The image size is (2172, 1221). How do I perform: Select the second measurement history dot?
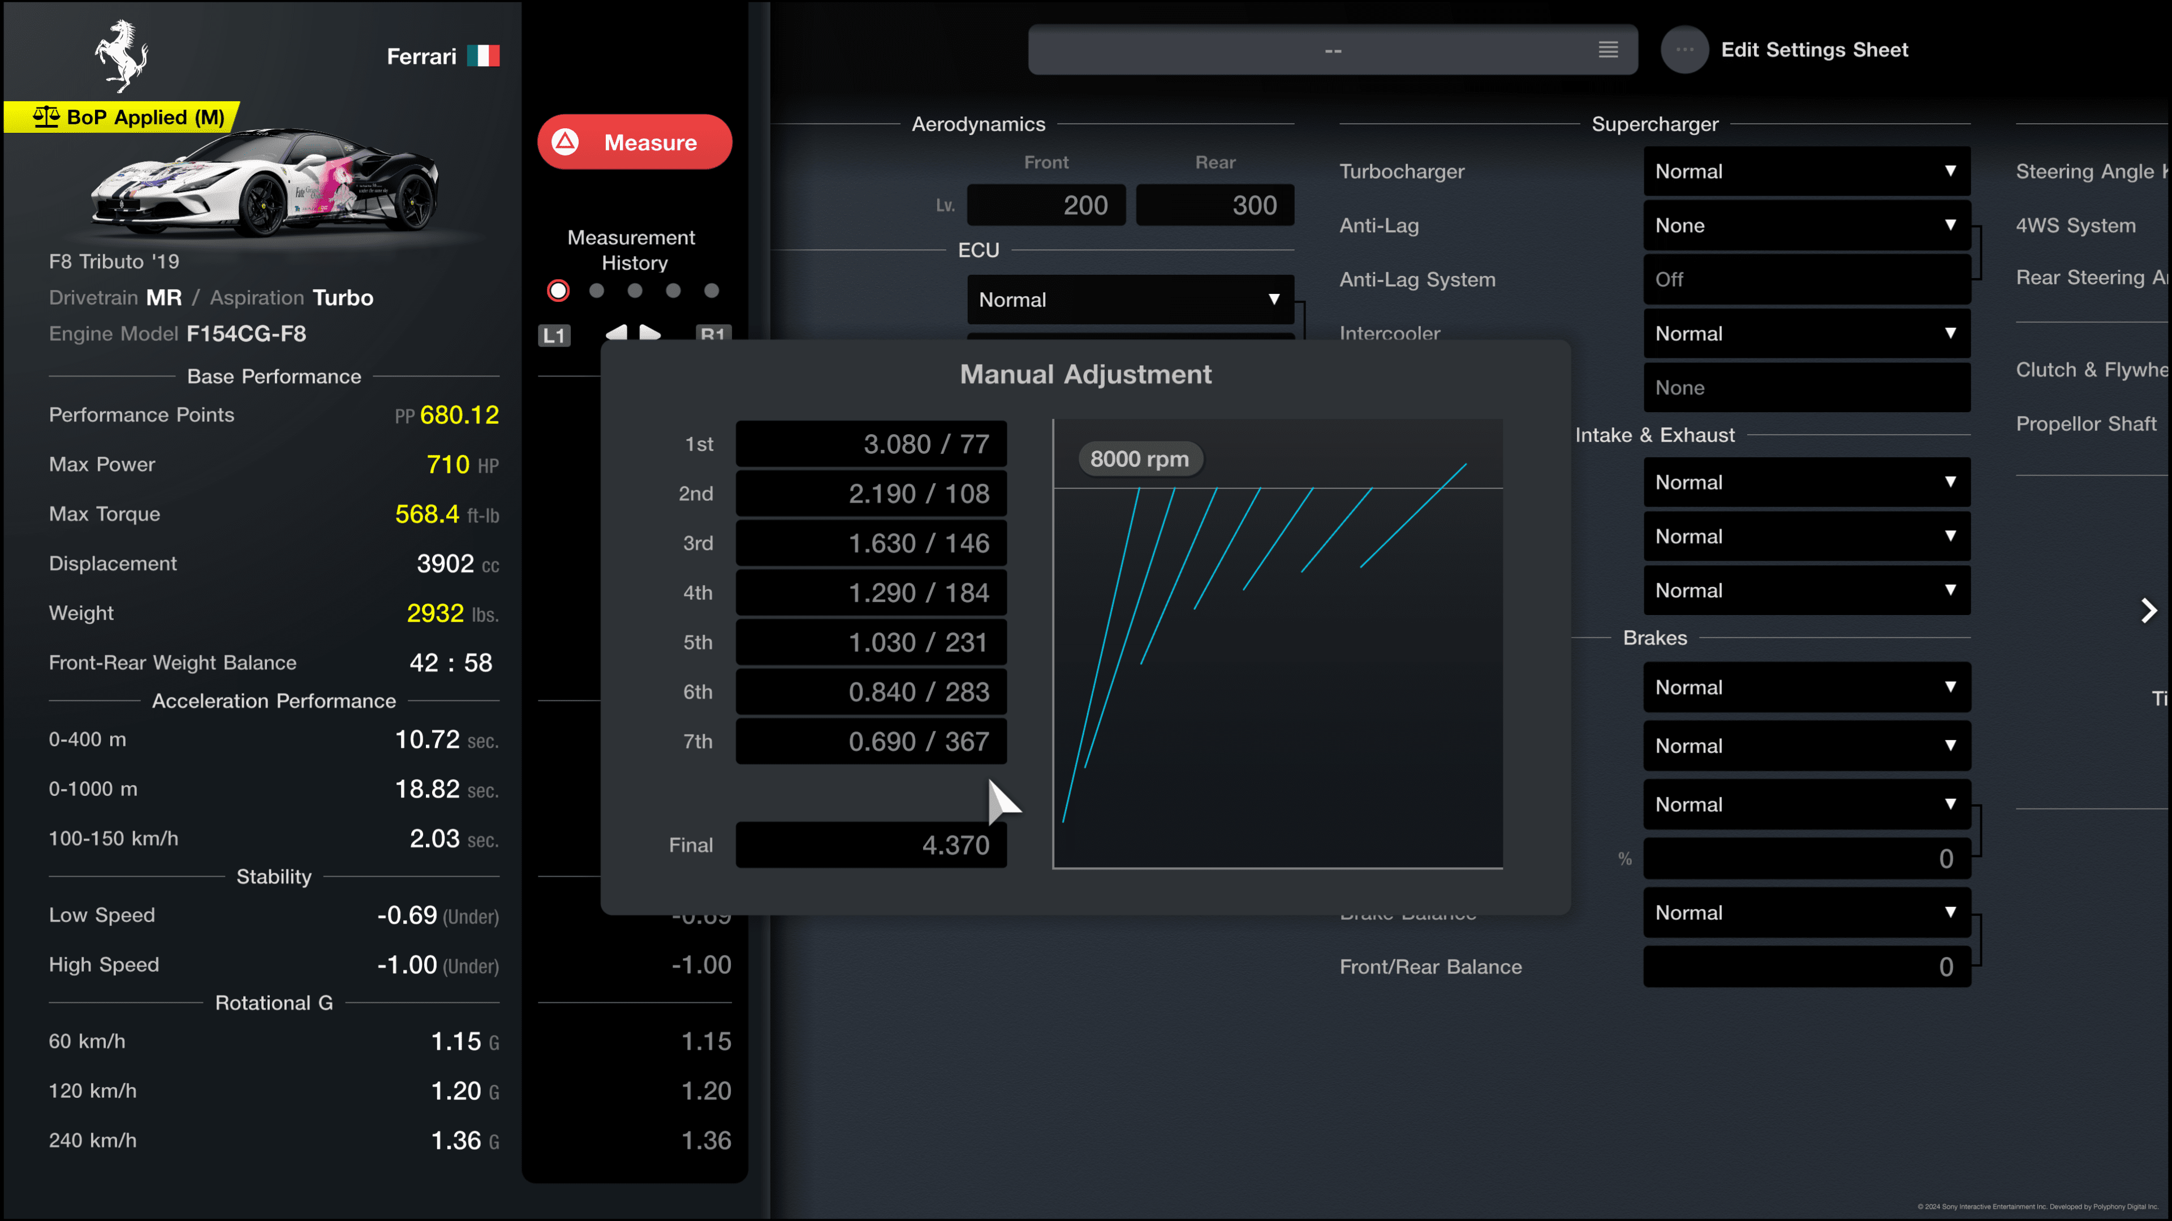pos(597,291)
